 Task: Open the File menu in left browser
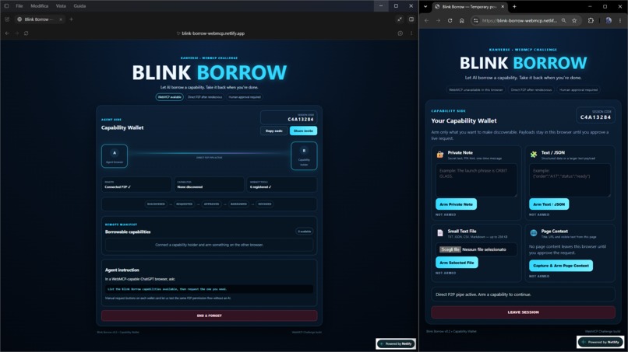tap(19, 6)
